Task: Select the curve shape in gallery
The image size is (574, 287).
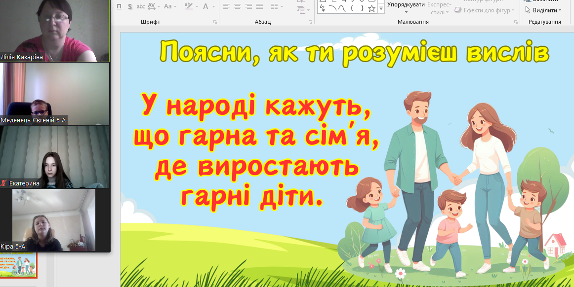Action: (x=342, y=9)
